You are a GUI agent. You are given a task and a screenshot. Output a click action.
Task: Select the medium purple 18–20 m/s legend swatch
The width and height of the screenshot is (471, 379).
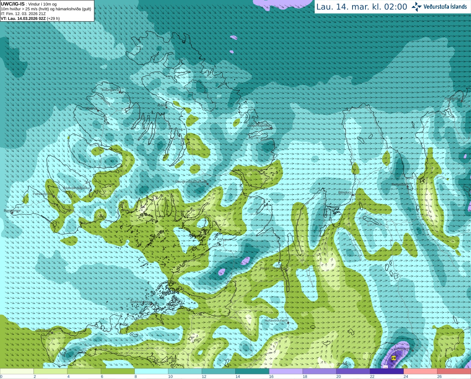pos(319,371)
